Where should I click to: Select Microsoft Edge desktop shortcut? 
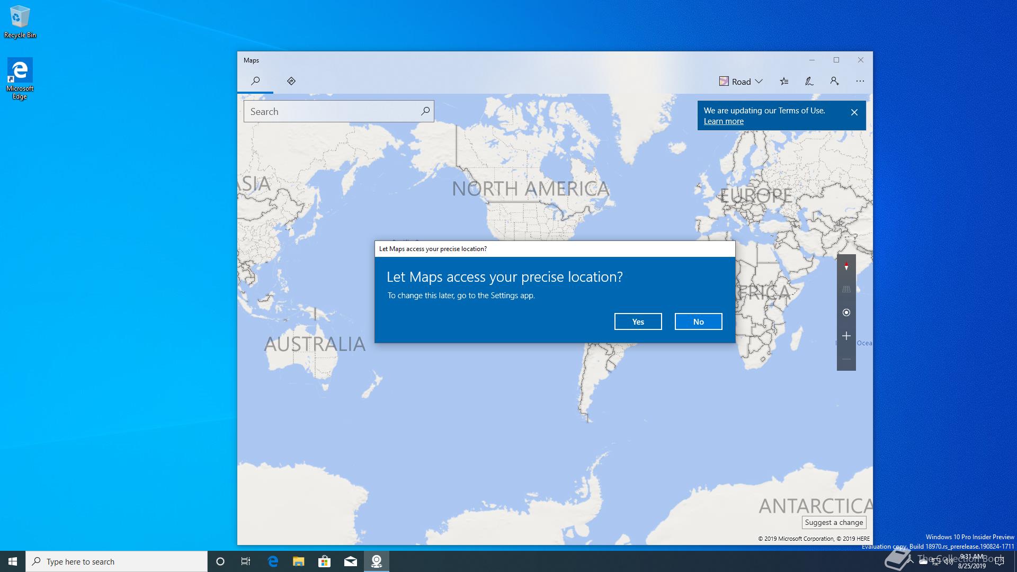20,78
